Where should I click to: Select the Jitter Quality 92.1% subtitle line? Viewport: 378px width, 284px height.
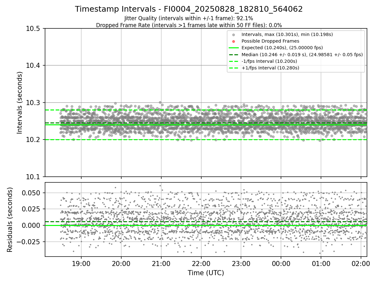click(x=189, y=18)
